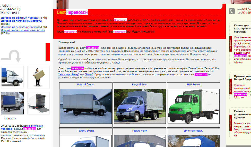Click the Новости sidebar heading
251x147 pixels.
pos(10,118)
